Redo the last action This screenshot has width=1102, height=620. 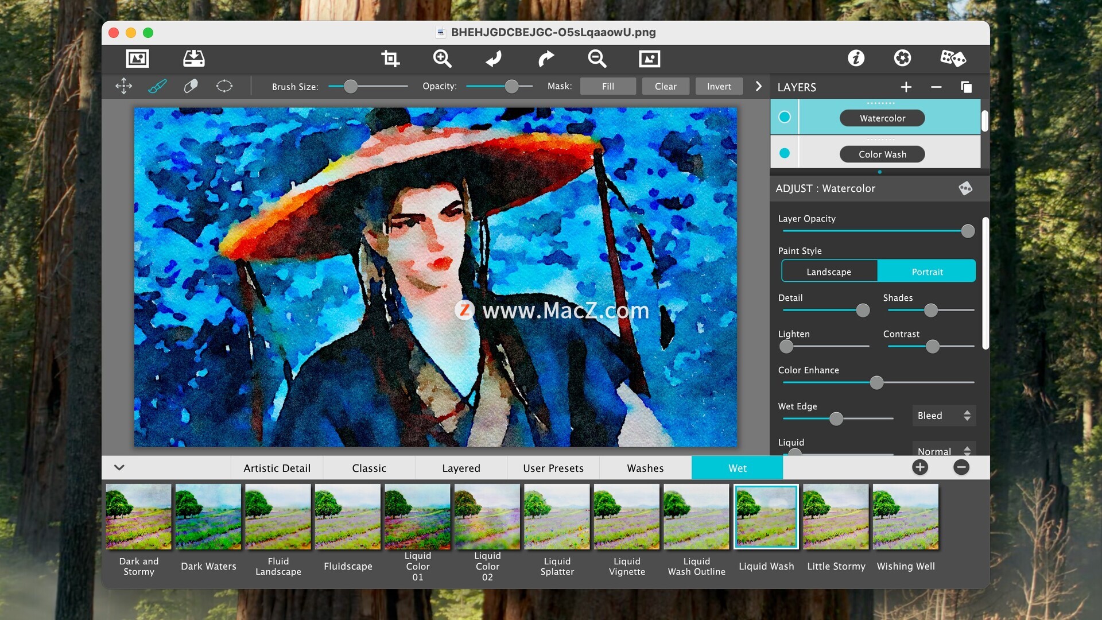click(546, 59)
